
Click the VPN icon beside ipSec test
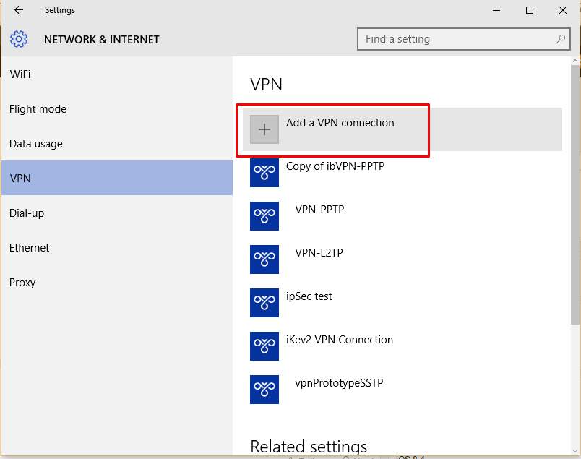click(264, 303)
